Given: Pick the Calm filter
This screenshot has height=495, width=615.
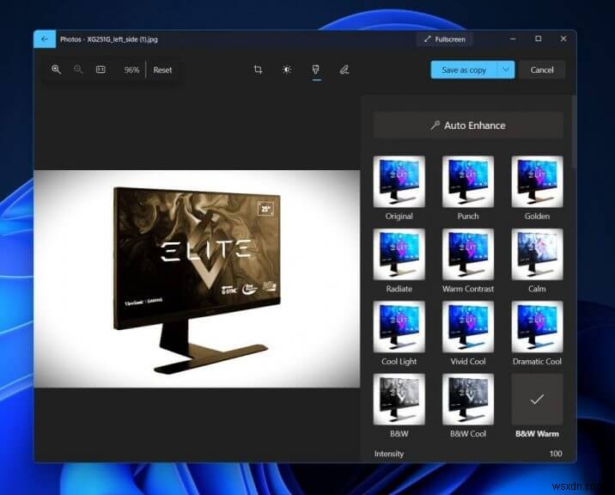Looking at the screenshot, I should point(537,254).
